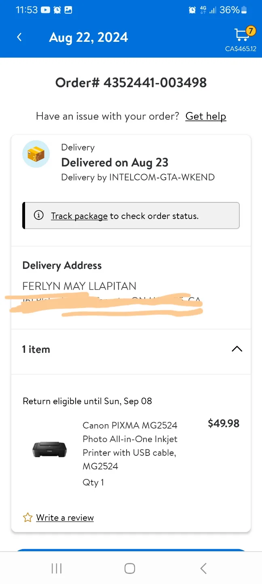Tap the Order# 4352441-003498 heading
Viewport: 262px width, 584px height.
(131, 83)
